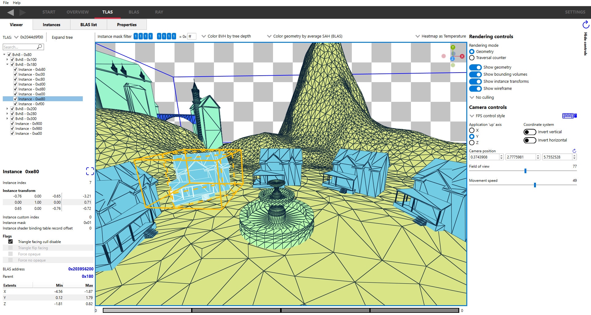Uncheck the Instance - 0xd00 checkbox
The height and width of the screenshot is (315, 591).
15,84
